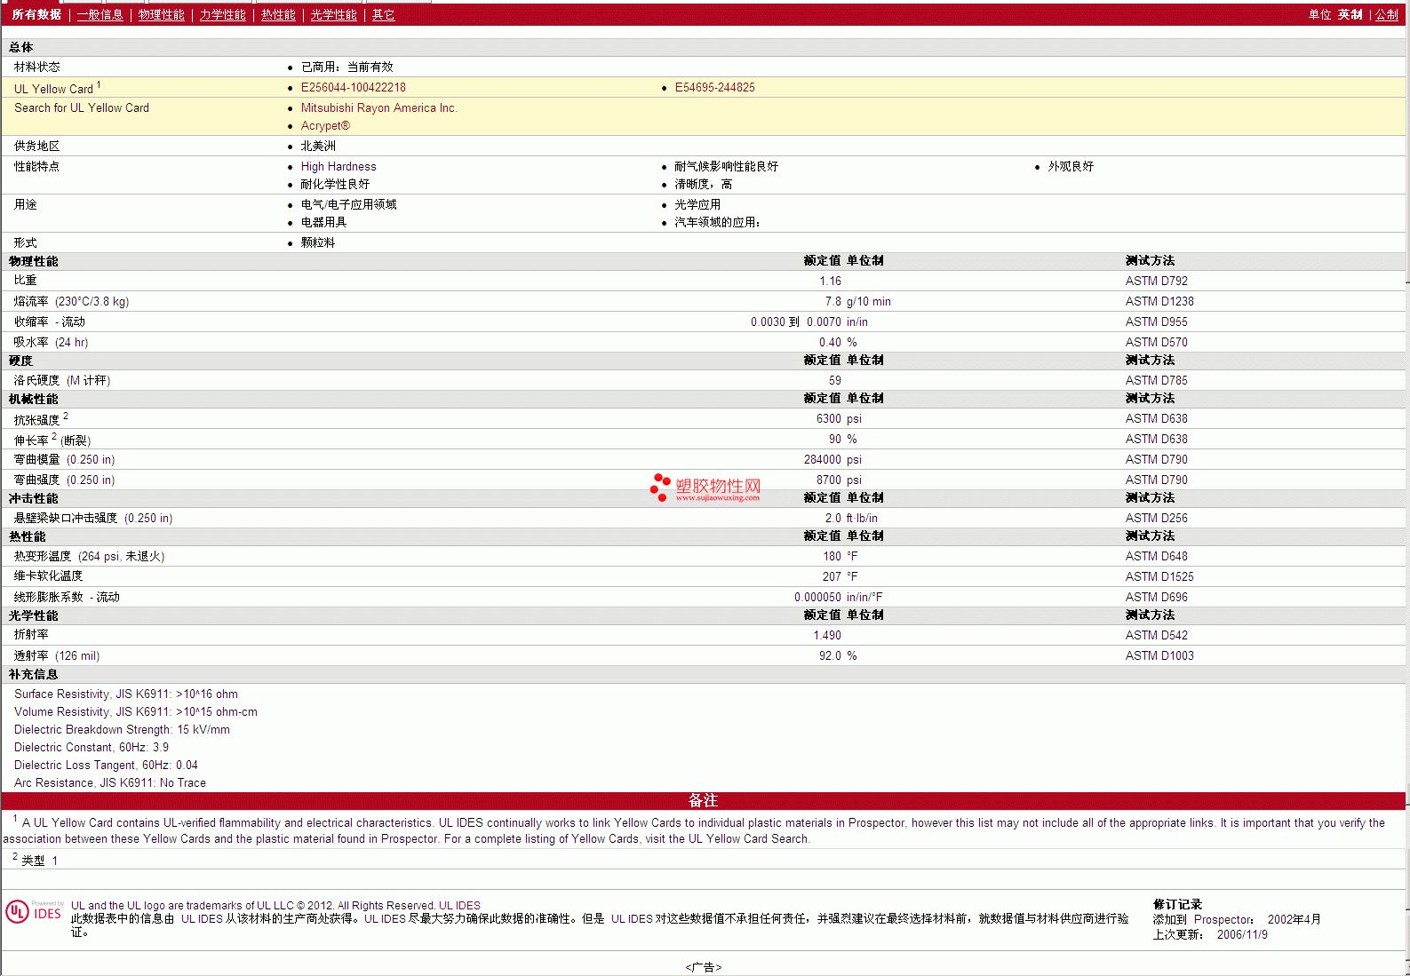Image resolution: width=1410 pixels, height=976 pixels.
Task: Open Yellow Card E256044-100422218 link
Action: (354, 88)
